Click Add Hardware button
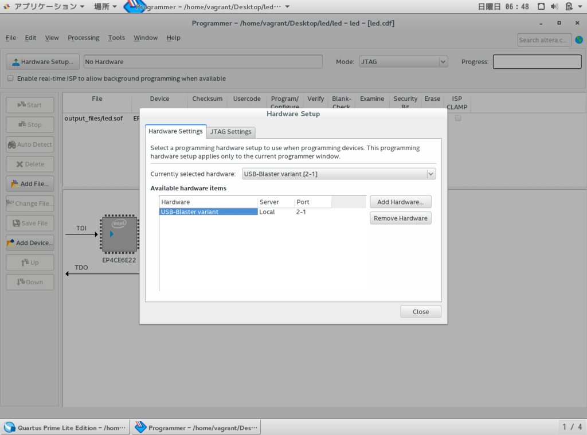This screenshot has width=587, height=435. tap(401, 202)
